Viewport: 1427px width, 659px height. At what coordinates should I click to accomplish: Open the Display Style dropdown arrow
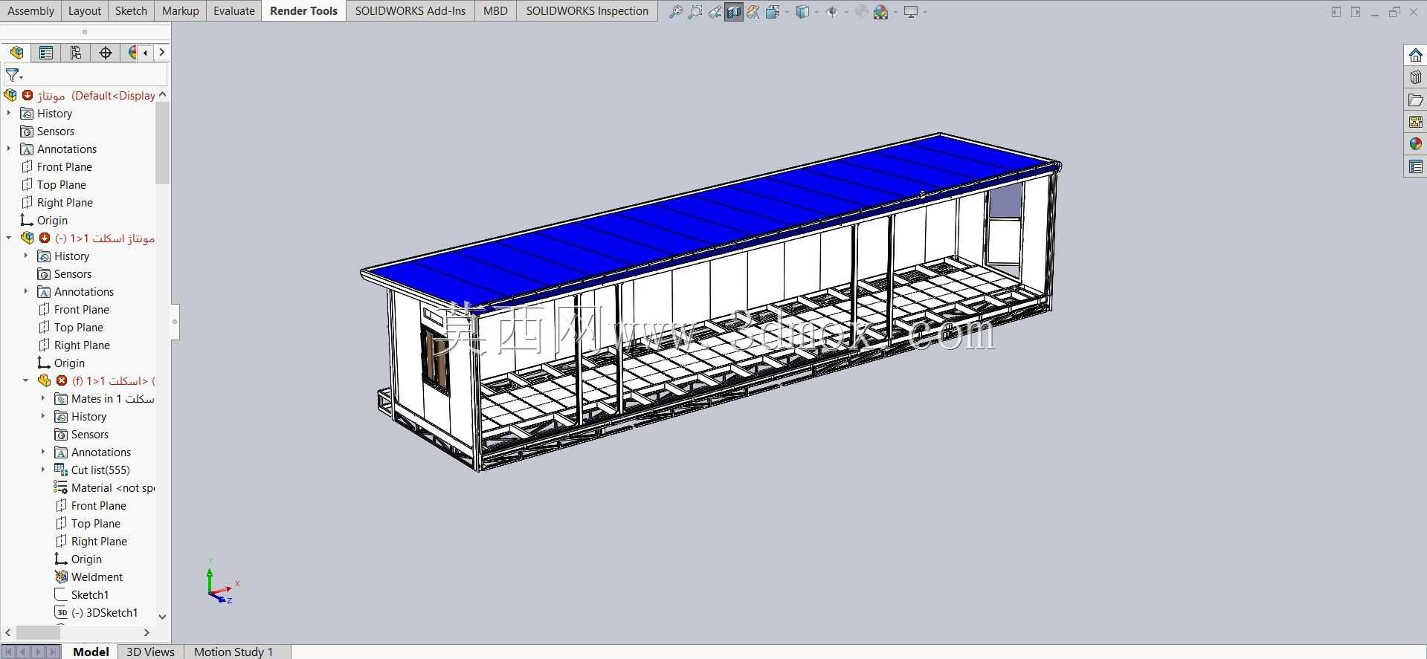[816, 12]
